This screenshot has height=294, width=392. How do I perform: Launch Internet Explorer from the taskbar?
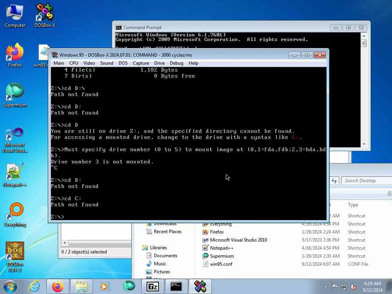point(34,286)
